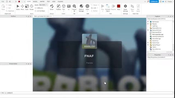Image resolution: width=175 pixels, height=98 pixels.
Task: Close the FNAF viewport tab
Action: [x=51, y=16]
